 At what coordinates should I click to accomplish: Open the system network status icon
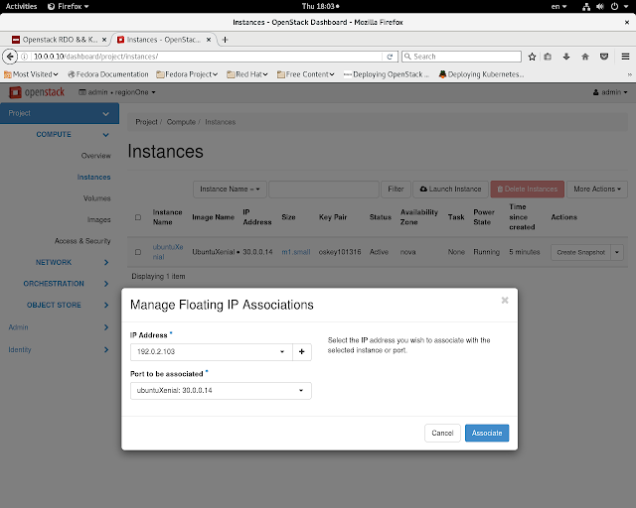click(586, 6)
